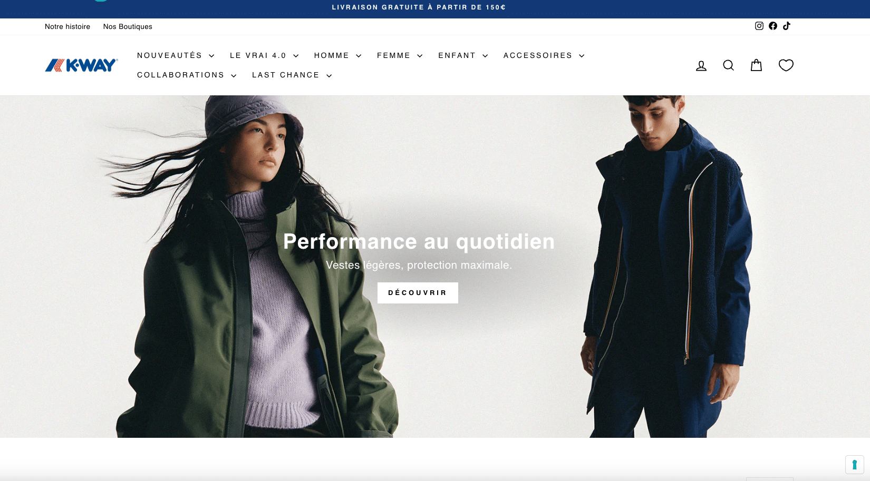
Task: Expand the Le Vrai 4.0 menu
Action: click(x=264, y=55)
